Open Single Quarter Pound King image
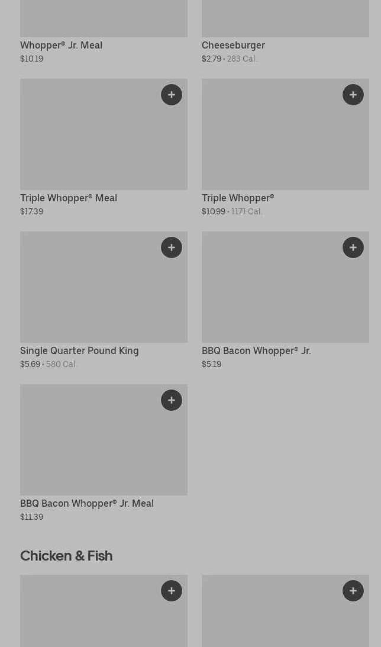This screenshot has height=647, width=381. pyautogui.click(x=104, y=287)
